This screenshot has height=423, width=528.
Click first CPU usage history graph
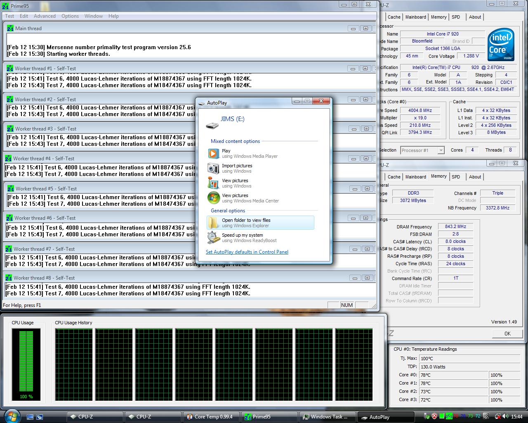point(74,365)
